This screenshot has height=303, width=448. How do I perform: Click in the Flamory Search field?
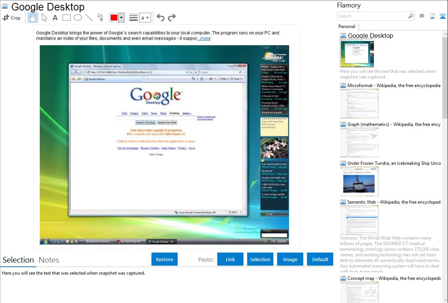tap(372, 16)
